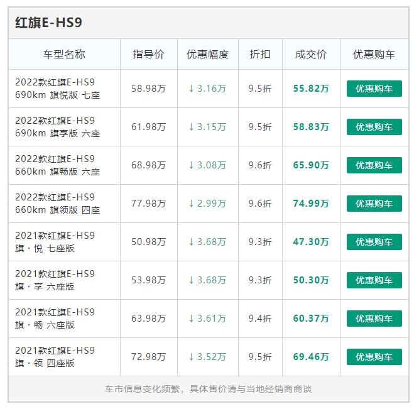Select model name 2022款 660km 旗畅版 六座
Screen dimensions: 419x409
click(57, 165)
